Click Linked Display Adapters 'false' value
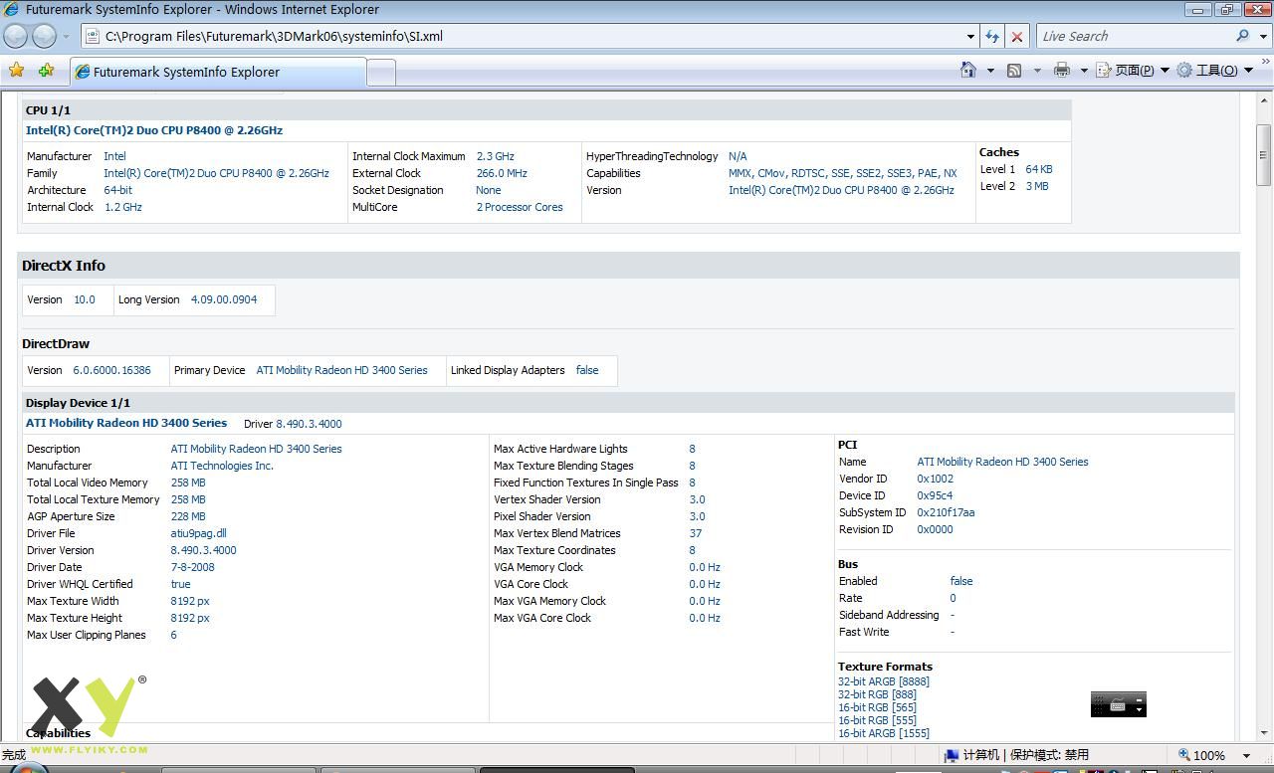 [x=587, y=370]
